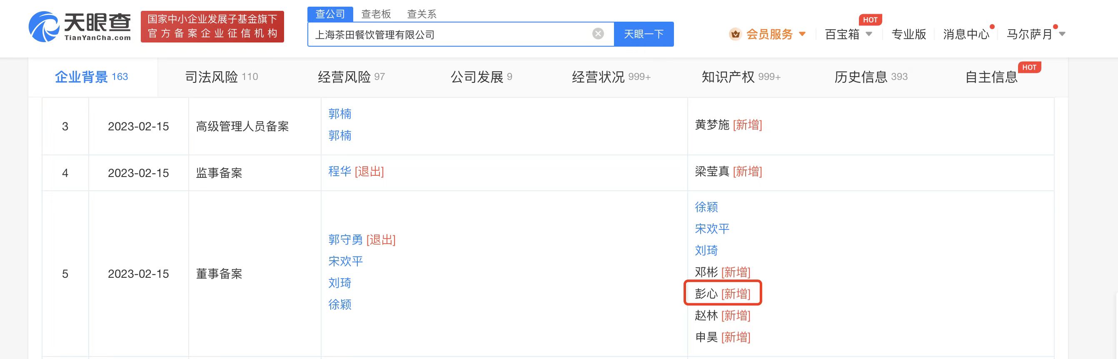Click the red national fund banner
The width and height of the screenshot is (1118, 359).
(x=212, y=27)
